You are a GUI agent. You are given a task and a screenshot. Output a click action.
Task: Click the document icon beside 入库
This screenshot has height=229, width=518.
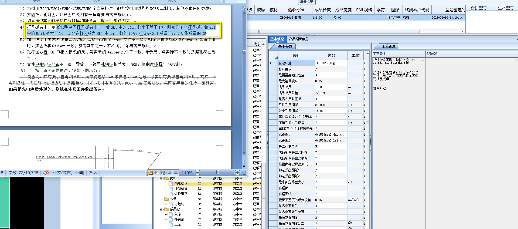pos(171,214)
